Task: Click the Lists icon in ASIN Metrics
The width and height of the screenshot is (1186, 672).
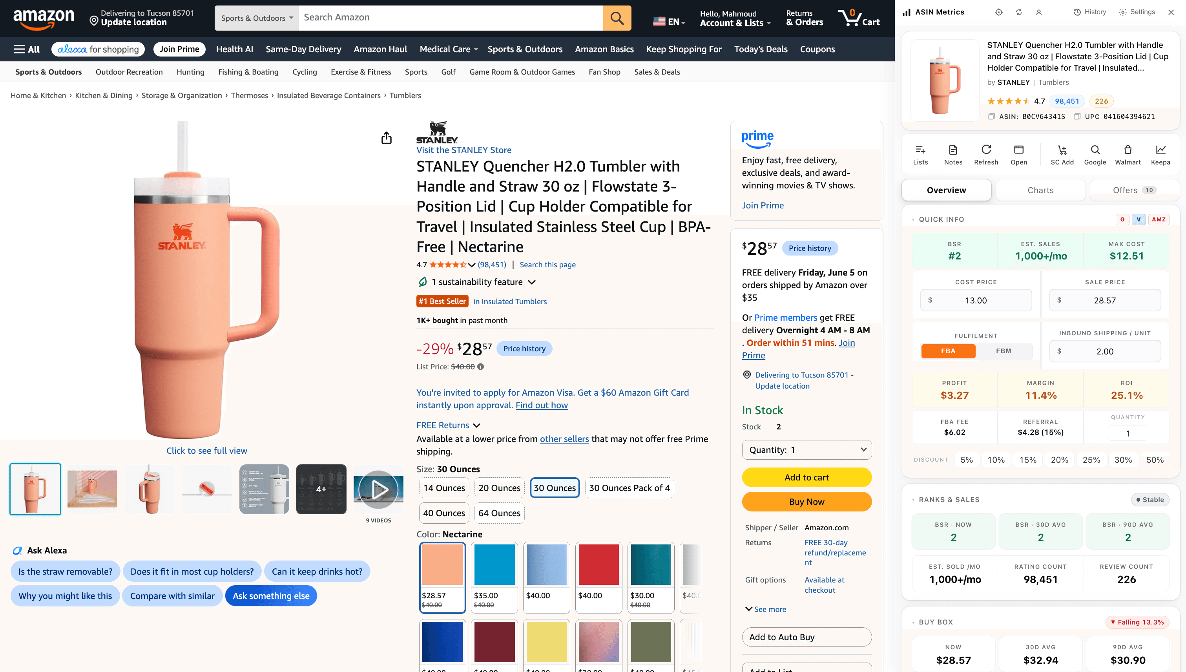Action: click(920, 155)
